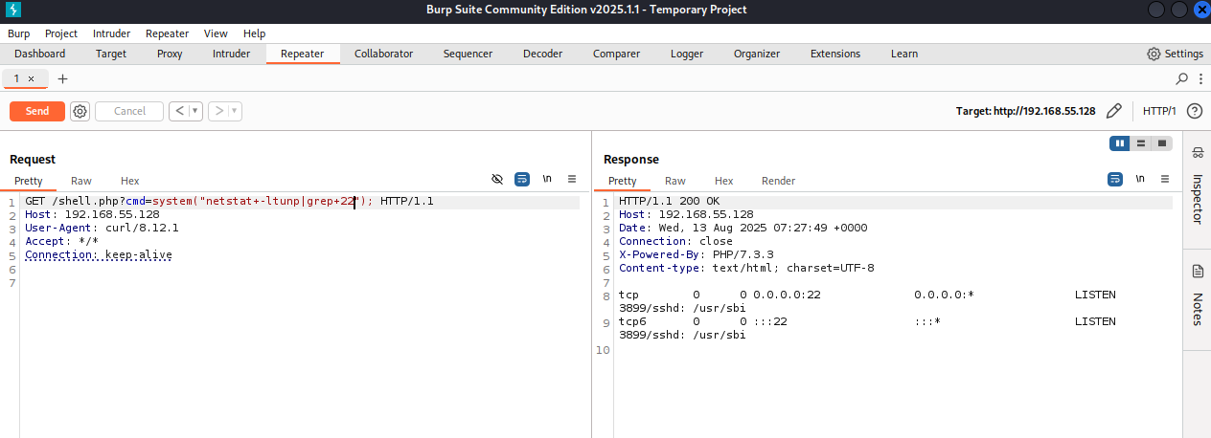Close Repeater tab 1
The width and height of the screenshot is (1211, 438).
point(31,78)
